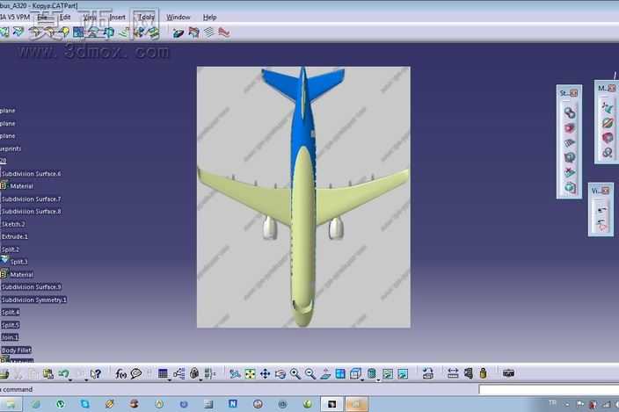Open the Design Table icon
This screenshot has width=619, height=412.
pyautogui.click(x=163, y=373)
